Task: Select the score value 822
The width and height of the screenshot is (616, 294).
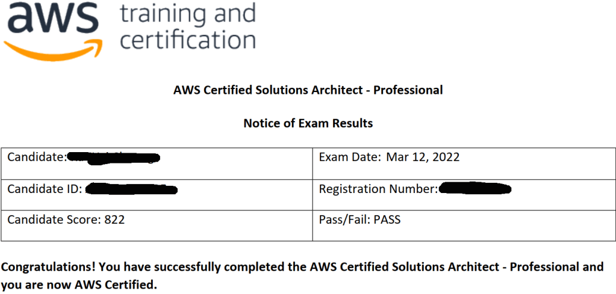Action: tap(114, 219)
